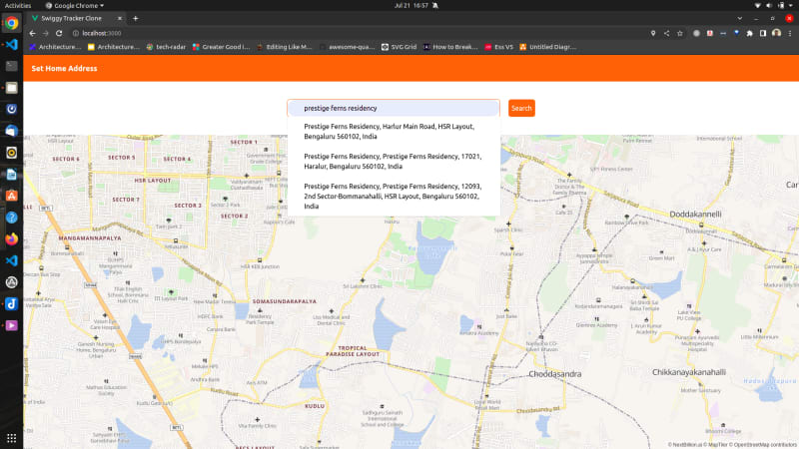799x449 pixels.
Task: Open the system status menu arrow
Action: click(x=791, y=5)
